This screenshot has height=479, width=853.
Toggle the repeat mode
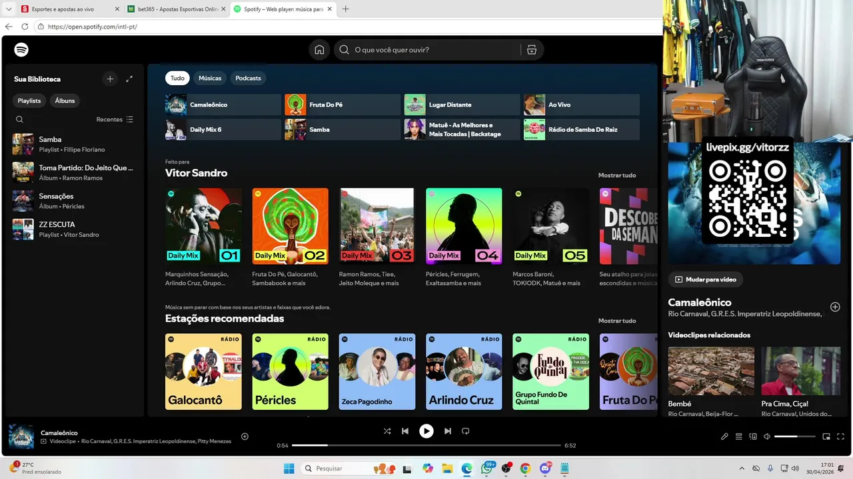tap(466, 431)
